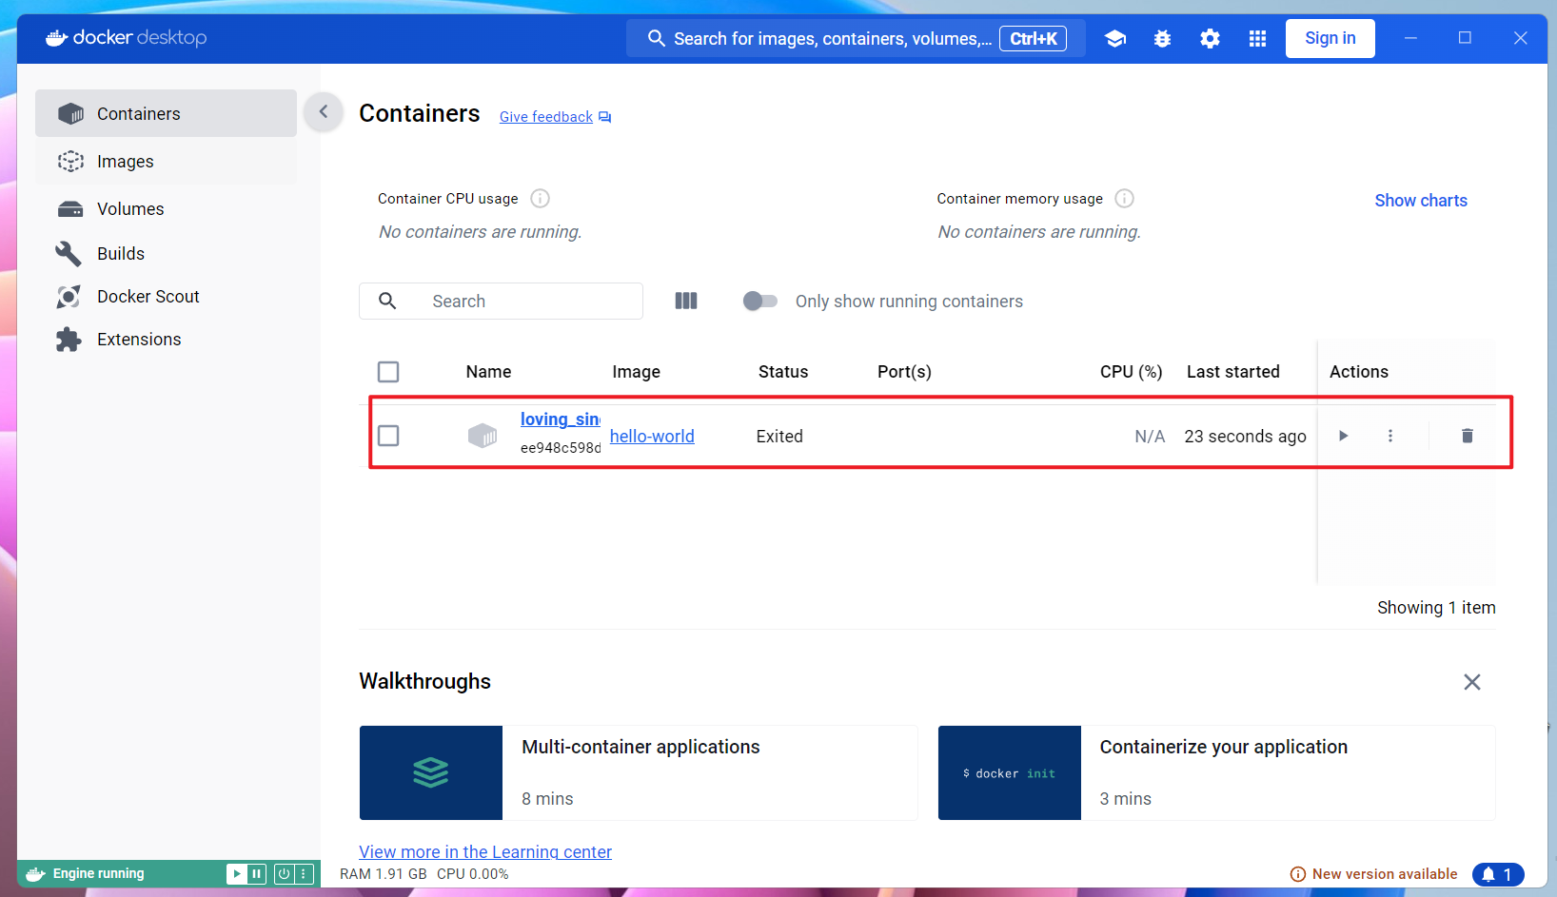Sort by the CPU (%) column header

1131,372
